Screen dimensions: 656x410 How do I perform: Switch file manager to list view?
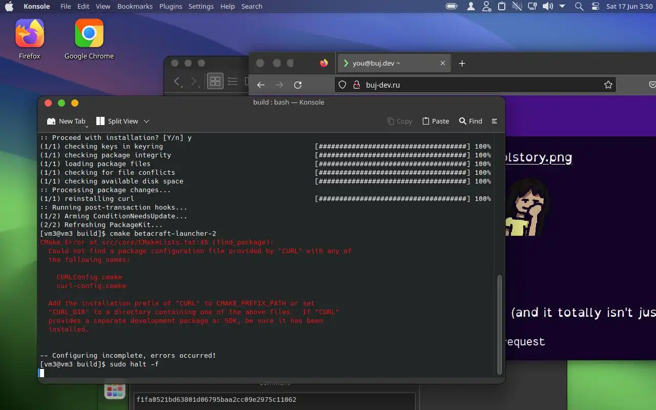(233, 81)
